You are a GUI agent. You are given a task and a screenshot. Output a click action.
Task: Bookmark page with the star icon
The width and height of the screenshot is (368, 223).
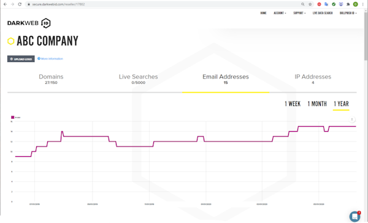(x=310, y=4)
